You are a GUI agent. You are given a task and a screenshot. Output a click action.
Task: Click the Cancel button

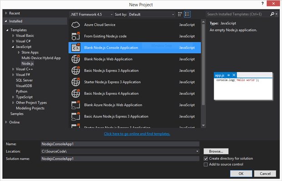(265, 173)
